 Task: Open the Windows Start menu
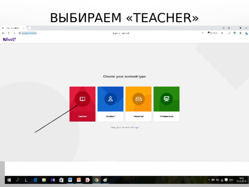(9, 180)
